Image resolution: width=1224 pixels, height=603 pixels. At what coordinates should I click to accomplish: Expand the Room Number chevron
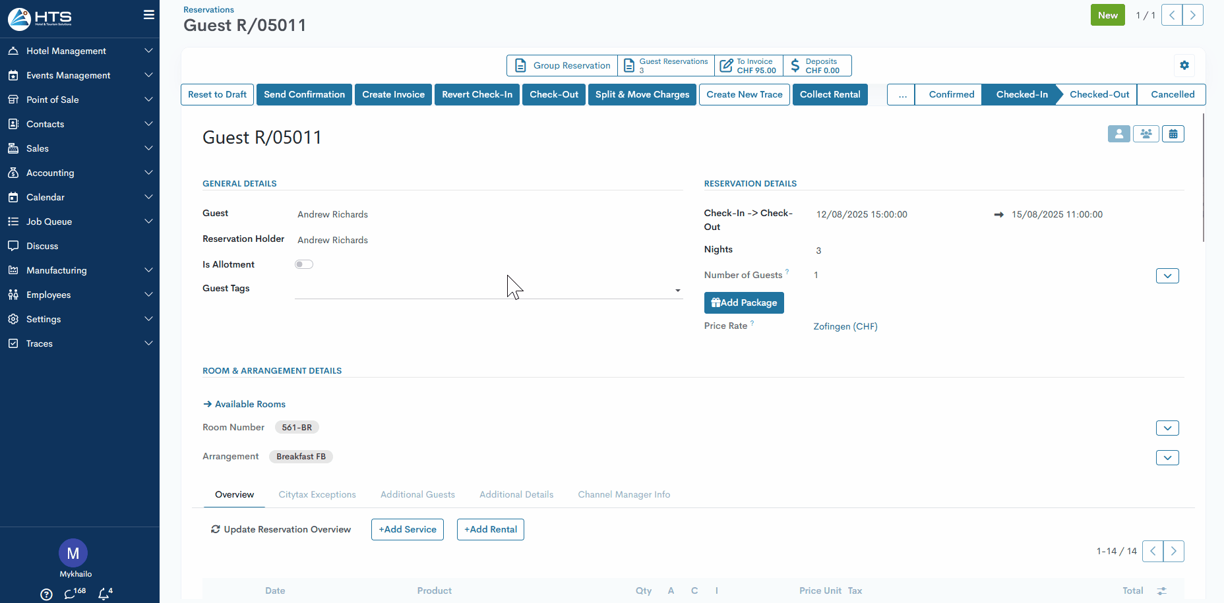[x=1167, y=428]
